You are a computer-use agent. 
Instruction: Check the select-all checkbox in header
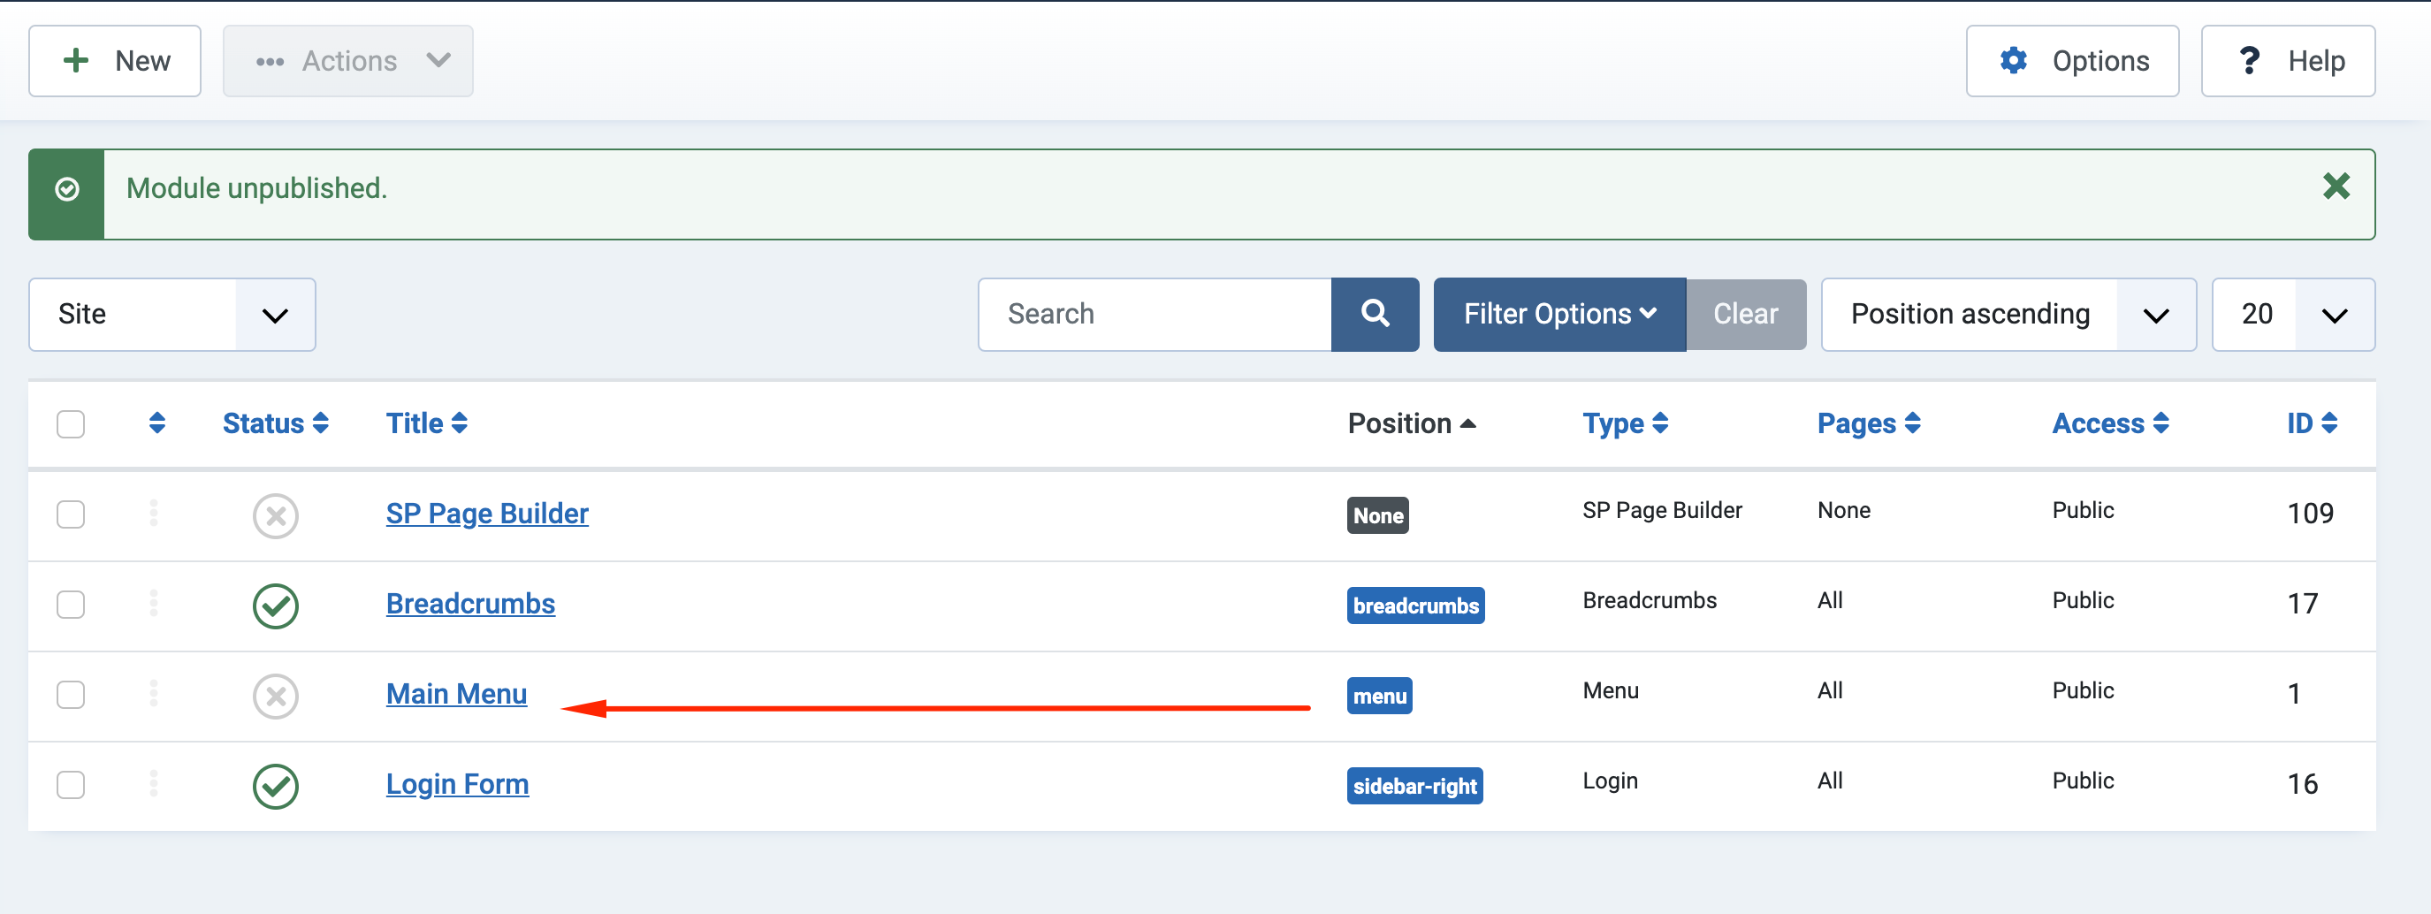pos(71,424)
